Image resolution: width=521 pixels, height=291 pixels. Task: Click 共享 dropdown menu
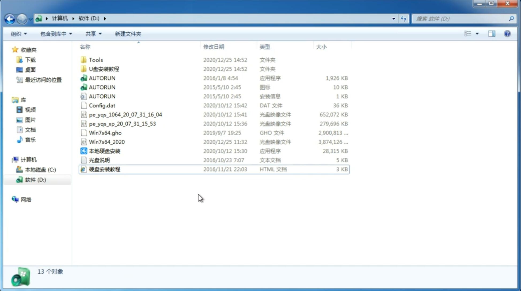93,33
